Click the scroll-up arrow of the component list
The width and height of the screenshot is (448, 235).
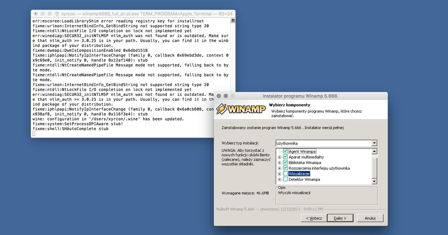[374, 151]
